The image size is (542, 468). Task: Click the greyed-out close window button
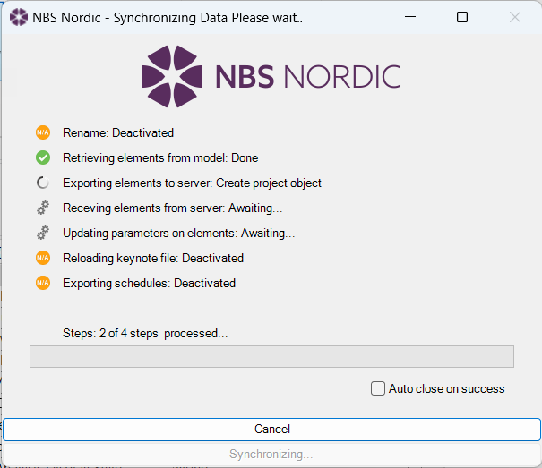pos(515,17)
